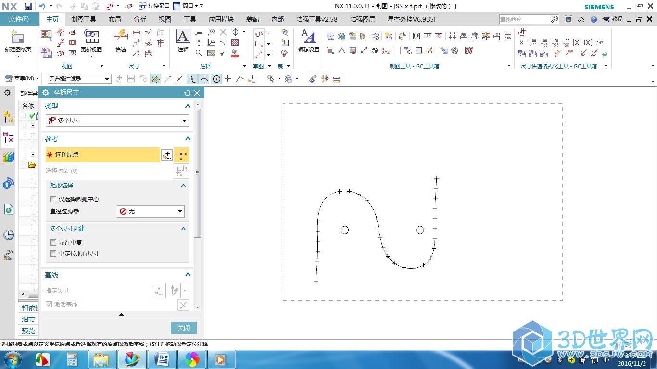Open the 应用模块 ribbon tab
The image size is (657, 369).
(221, 19)
